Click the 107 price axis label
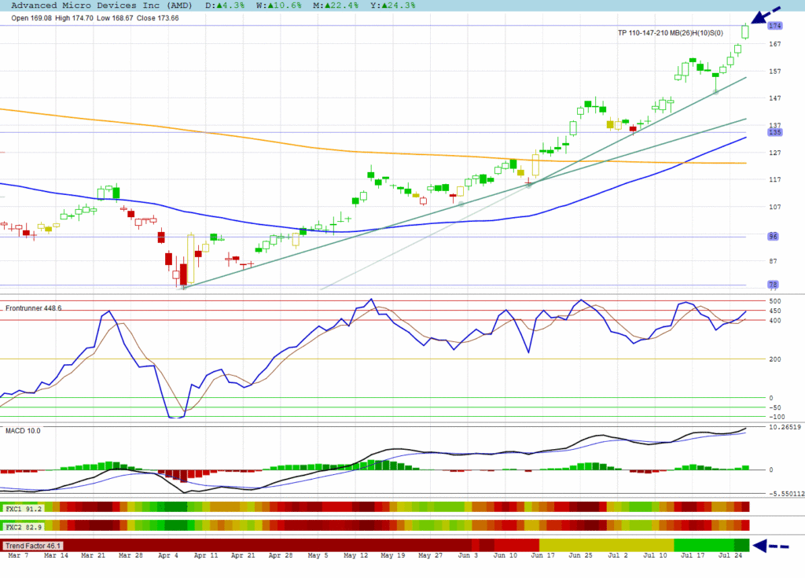This screenshot has width=805, height=578. click(774, 207)
